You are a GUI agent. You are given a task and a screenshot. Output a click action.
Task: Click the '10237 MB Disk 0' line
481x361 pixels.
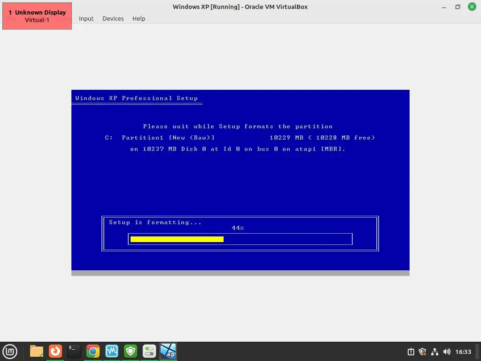[x=238, y=149]
